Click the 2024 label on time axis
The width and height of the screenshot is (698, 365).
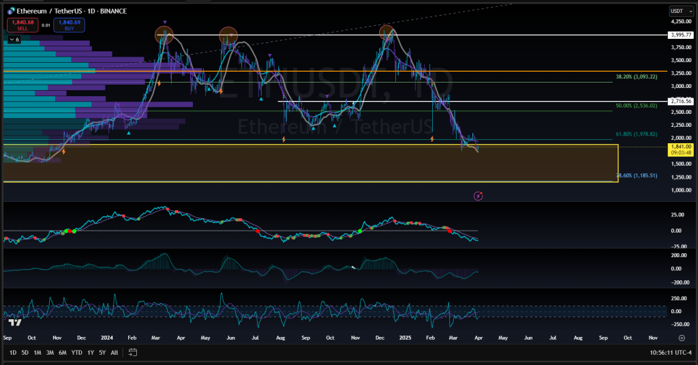[107, 338]
